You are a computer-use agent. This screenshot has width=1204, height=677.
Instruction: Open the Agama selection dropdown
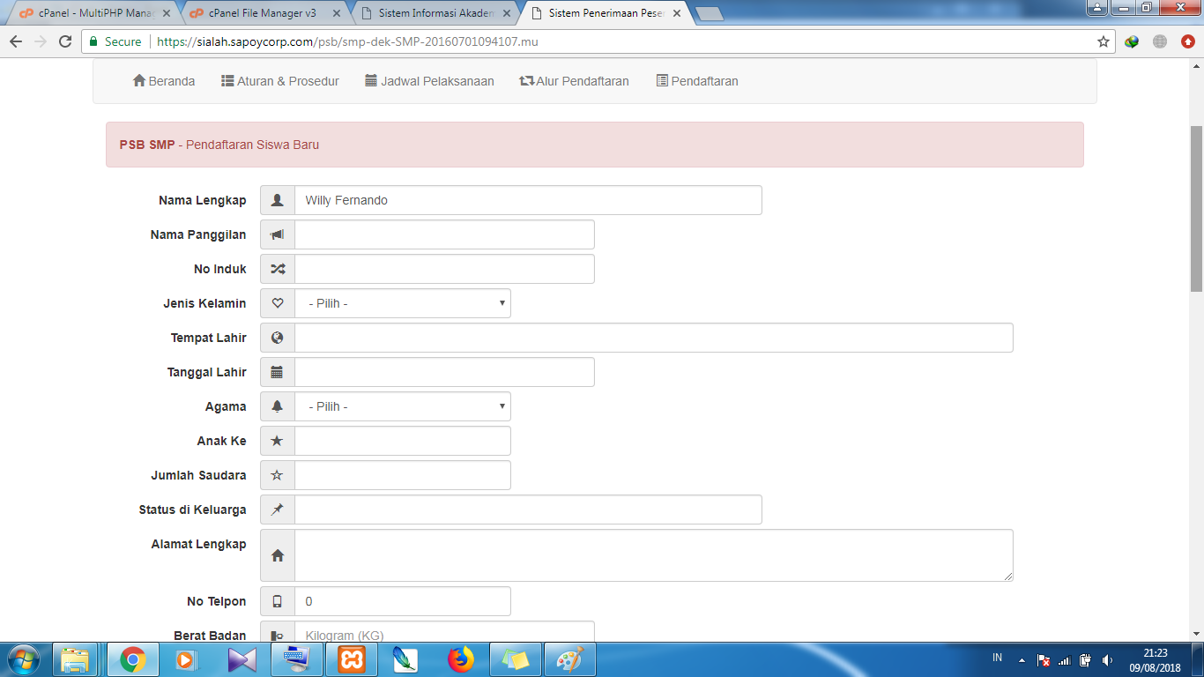tap(403, 406)
